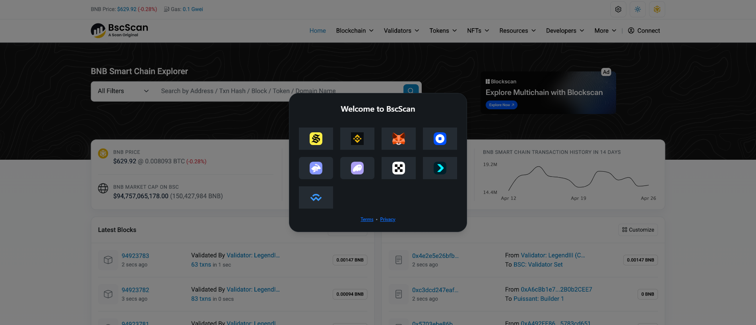This screenshot has height=325, width=756.
Task: Toggle the light theme sun icon
Action: (638, 9)
